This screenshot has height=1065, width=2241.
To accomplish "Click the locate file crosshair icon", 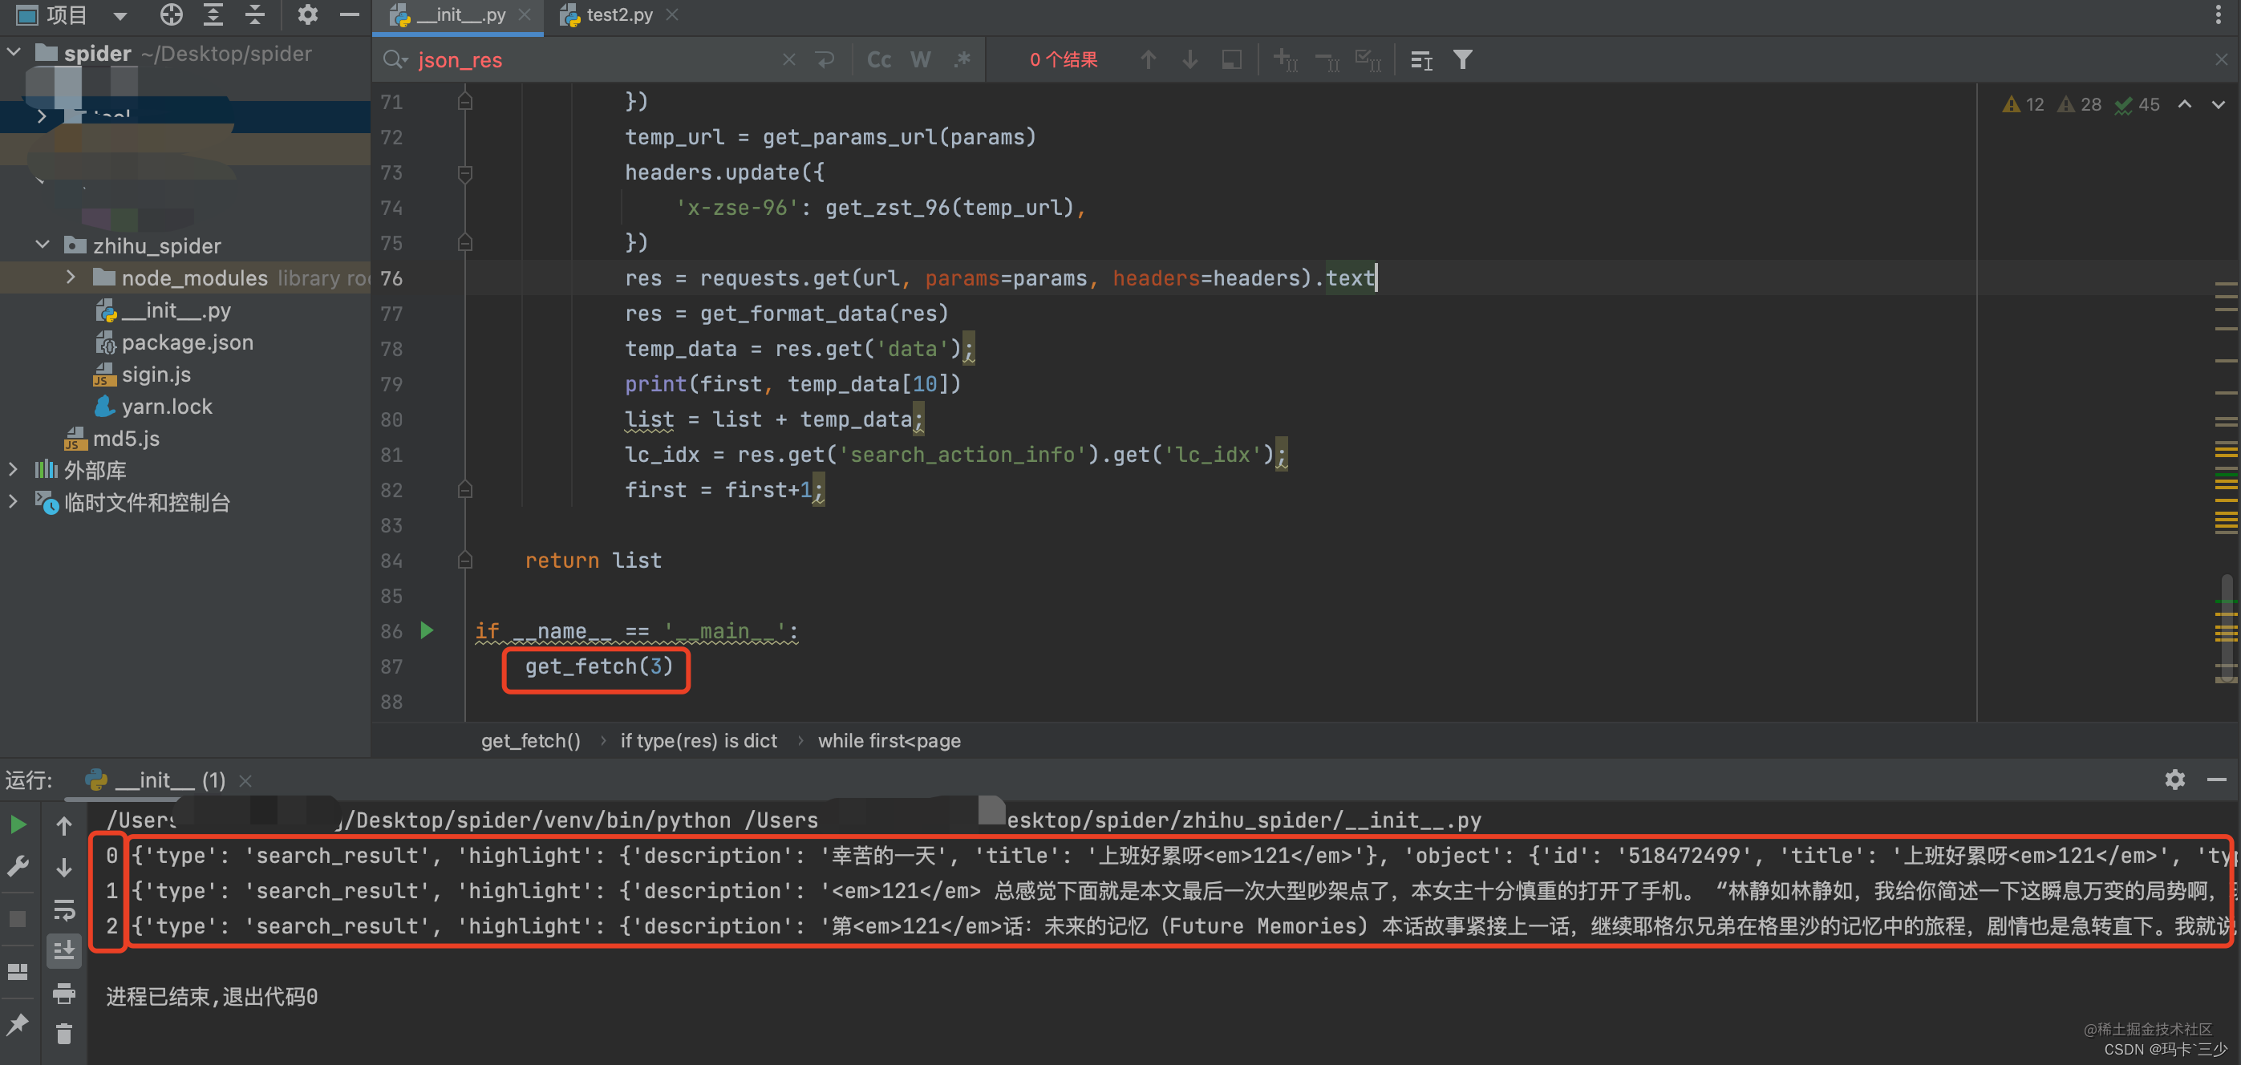I will click(172, 14).
